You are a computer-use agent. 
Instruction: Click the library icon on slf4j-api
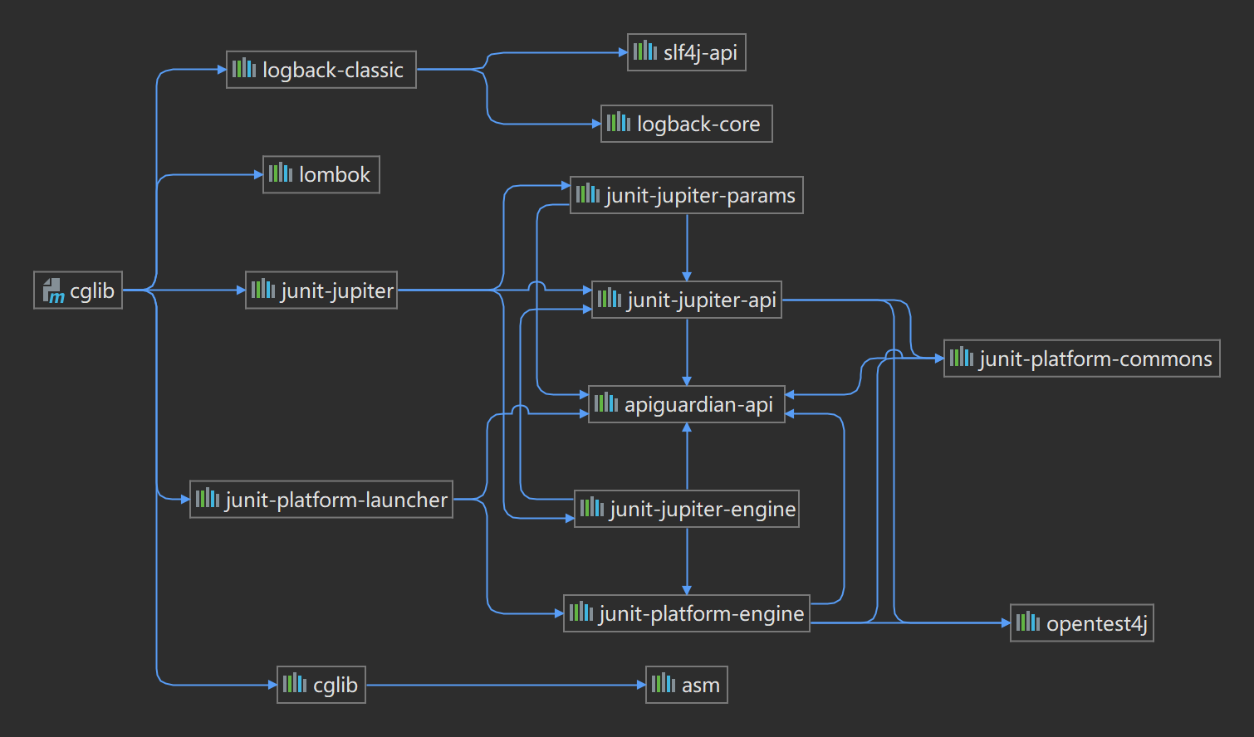[645, 51]
